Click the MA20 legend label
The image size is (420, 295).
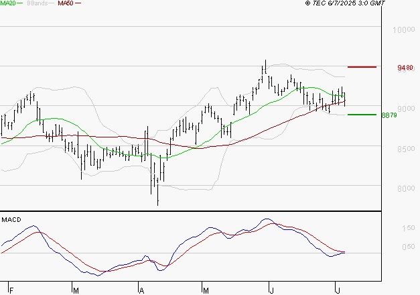(x=8, y=3)
